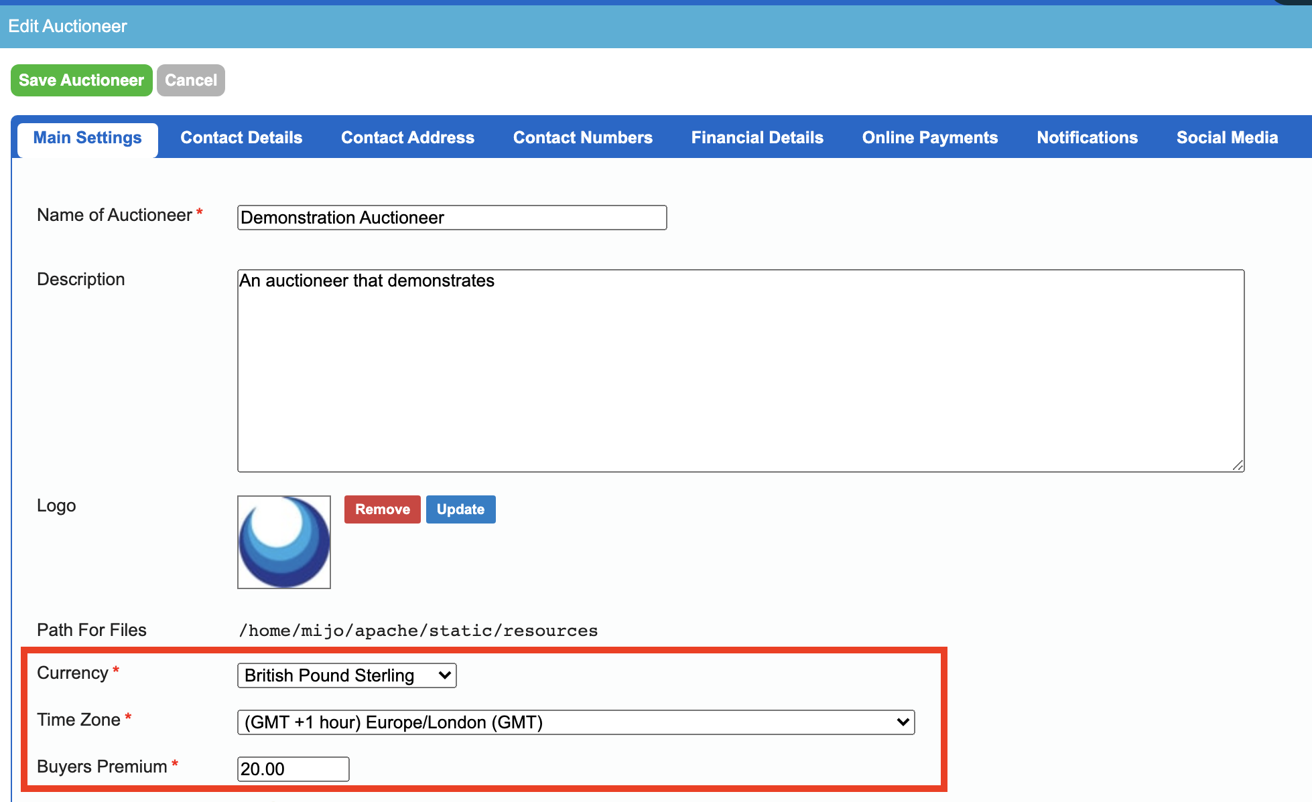
Task: Open the Time Zone dropdown
Action: (576, 722)
